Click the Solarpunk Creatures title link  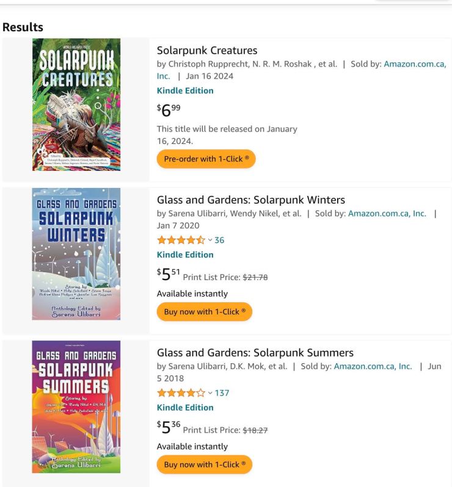tap(207, 51)
